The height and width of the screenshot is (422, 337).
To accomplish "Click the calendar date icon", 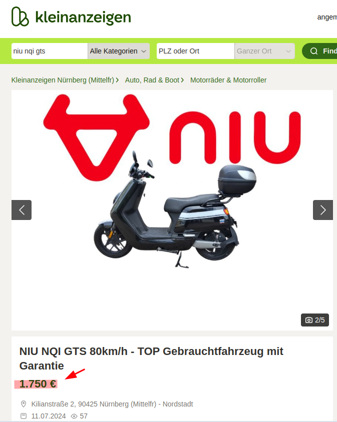I will coord(24,416).
